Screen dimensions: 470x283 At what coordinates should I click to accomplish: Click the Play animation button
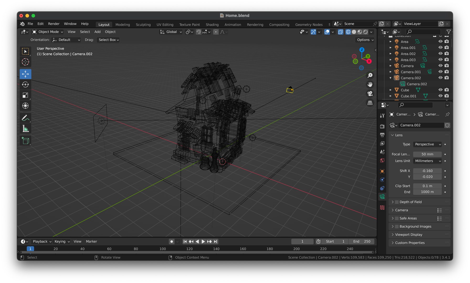coord(203,242)
